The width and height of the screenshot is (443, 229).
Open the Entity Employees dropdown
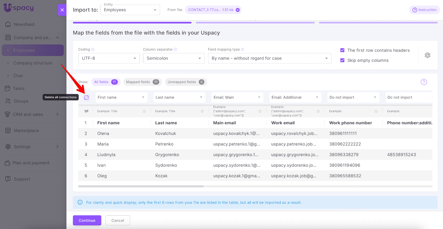[x=130, y=10]
